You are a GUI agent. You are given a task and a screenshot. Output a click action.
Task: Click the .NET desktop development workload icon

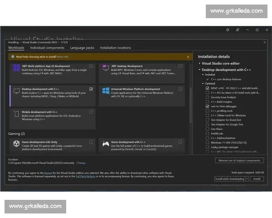(106, 67)
